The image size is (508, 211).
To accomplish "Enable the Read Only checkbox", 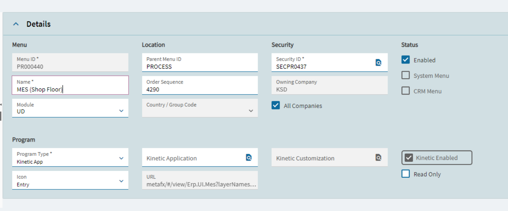I will point(406,174).
